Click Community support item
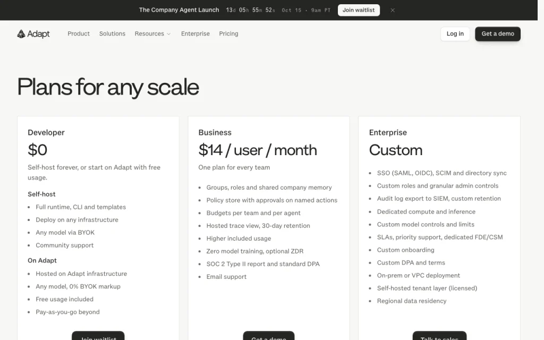Viewport: 544px width, 340px height. coord(64,245)
